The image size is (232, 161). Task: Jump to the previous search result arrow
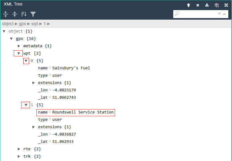[x=224, y=14]
